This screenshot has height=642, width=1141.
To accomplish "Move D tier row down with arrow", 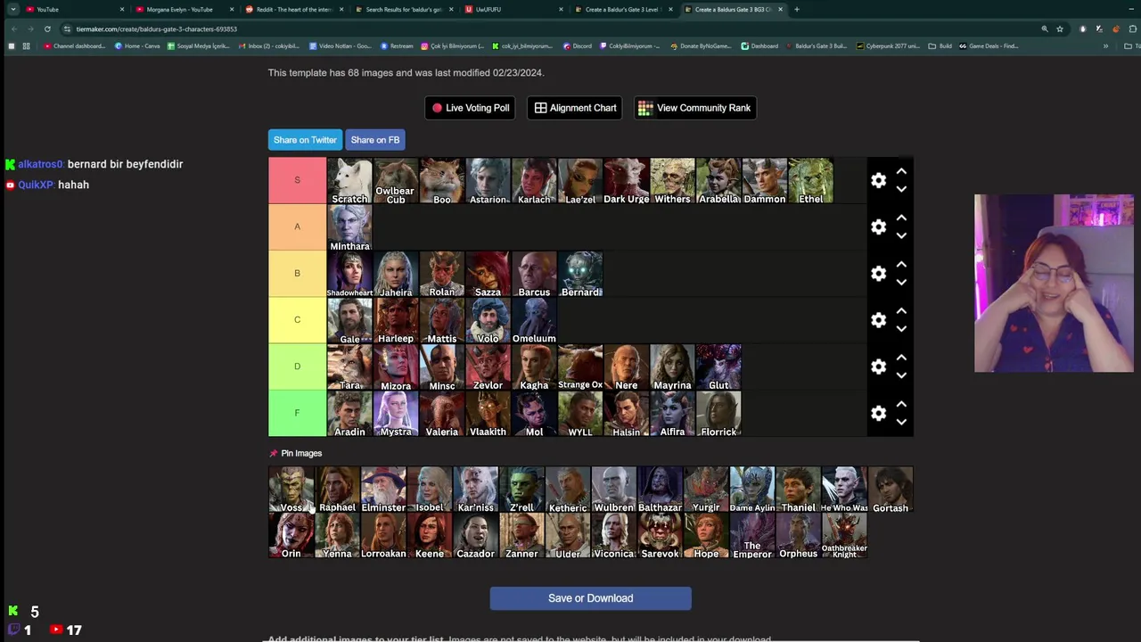I will coord(901,375).
